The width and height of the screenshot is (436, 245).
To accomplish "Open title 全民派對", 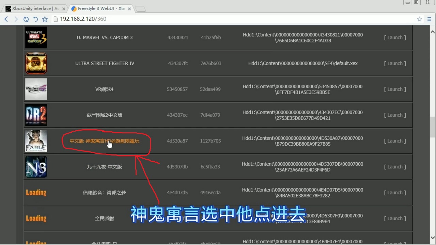I will coord(104,218).
